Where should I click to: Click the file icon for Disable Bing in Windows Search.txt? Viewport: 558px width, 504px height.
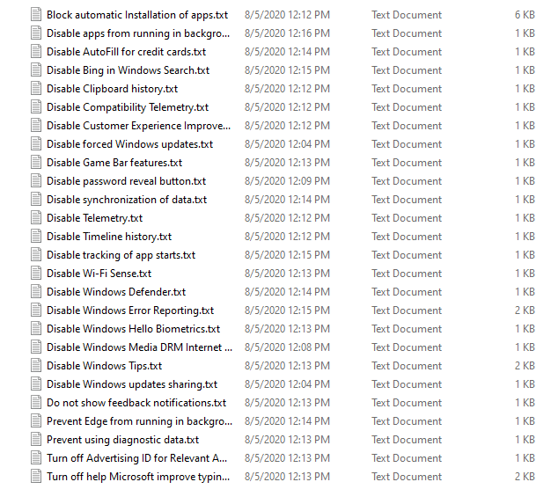coord(36,70)
